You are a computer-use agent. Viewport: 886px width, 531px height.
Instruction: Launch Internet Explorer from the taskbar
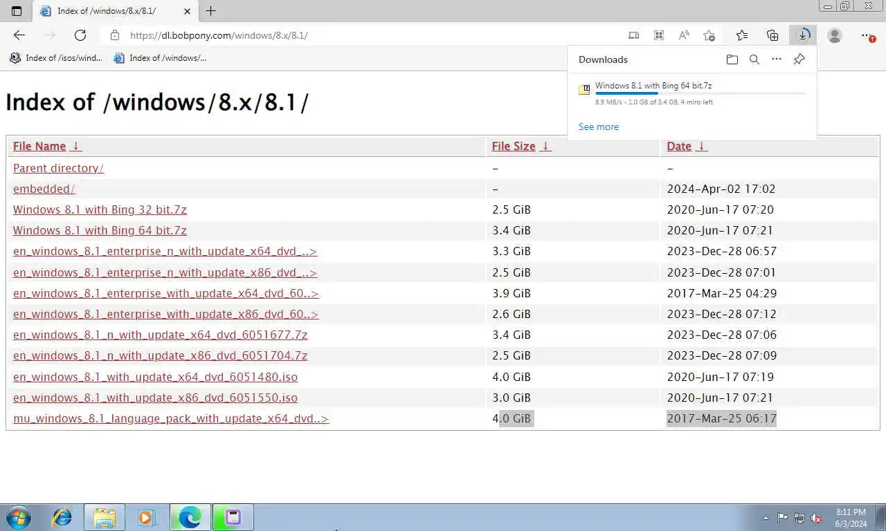tap(62, 517)
